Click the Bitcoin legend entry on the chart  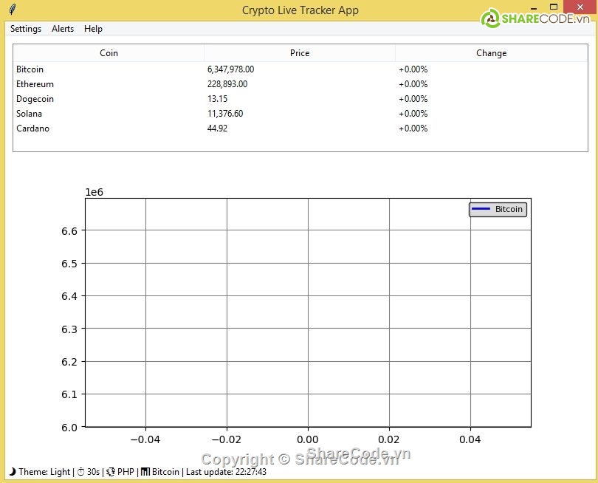click(498, 210)
